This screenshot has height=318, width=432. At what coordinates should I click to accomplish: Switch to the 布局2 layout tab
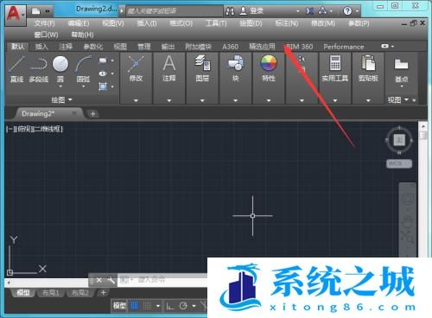coord(80,293)
